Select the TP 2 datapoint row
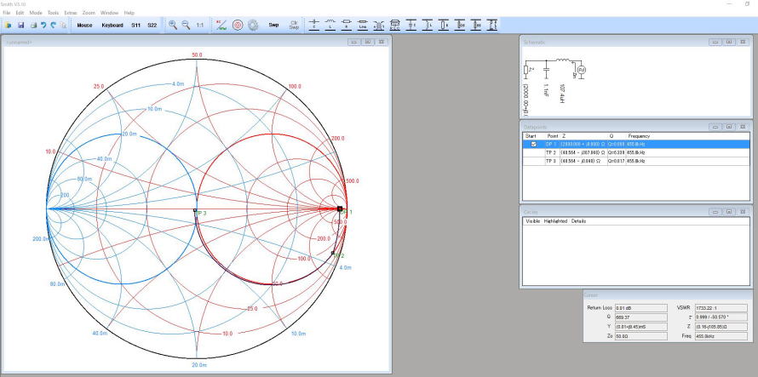Screen dimensions: 758x377 click(636, 152)
